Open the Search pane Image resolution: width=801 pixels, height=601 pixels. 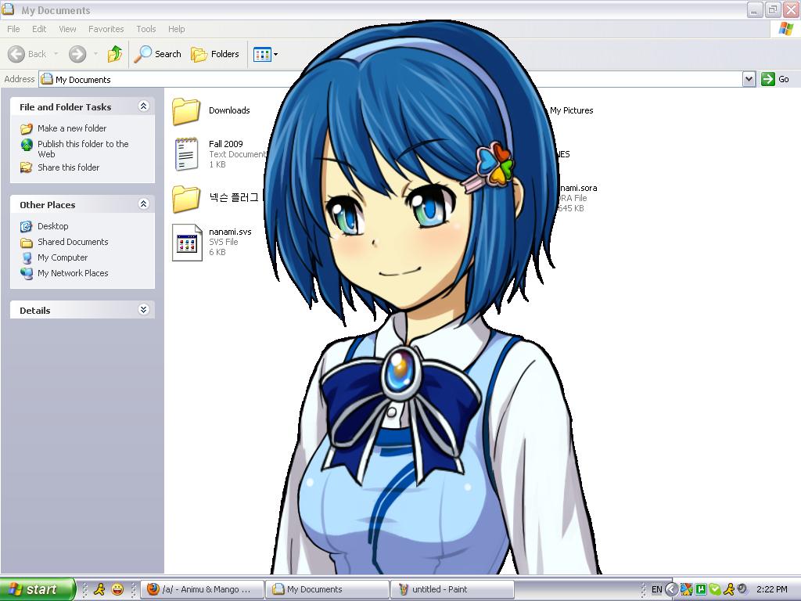[x=158, y=54]
